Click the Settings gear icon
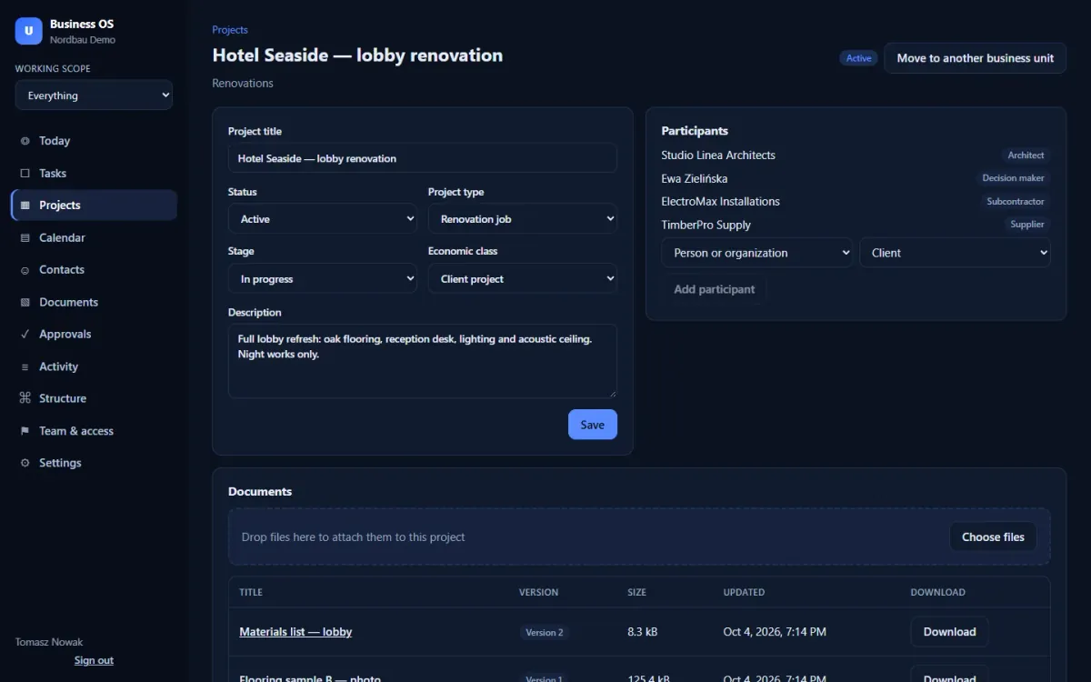 pos(25,463)
